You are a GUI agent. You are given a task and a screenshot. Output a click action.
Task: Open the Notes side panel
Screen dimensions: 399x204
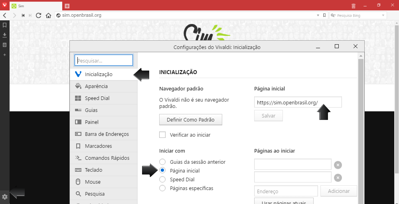coord(4,45)
